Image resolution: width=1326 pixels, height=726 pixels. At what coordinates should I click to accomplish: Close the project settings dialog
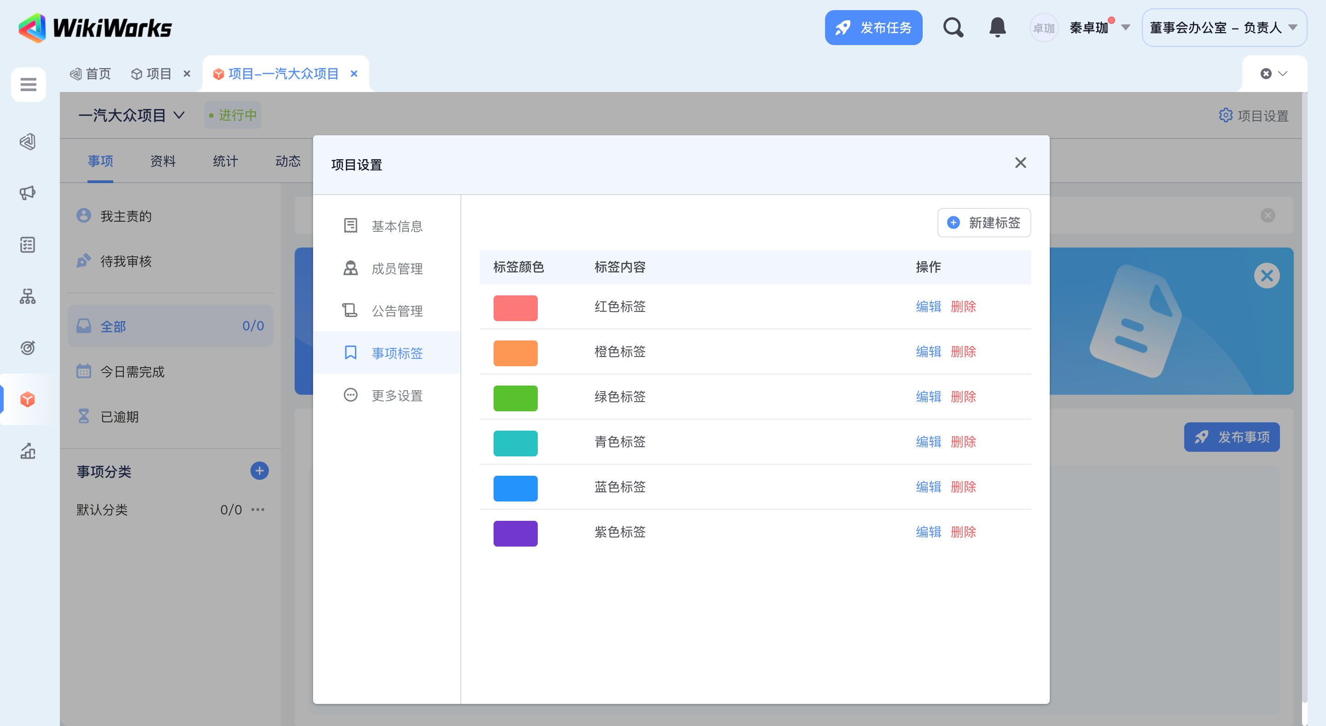tap(1020, 163)
